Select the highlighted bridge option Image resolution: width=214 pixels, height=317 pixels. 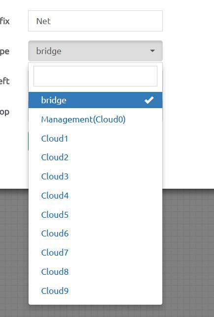tap(95, 100)
